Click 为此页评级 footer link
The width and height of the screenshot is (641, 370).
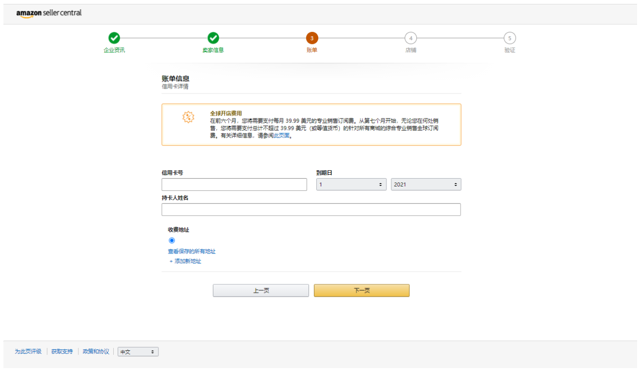pos(28,351)
